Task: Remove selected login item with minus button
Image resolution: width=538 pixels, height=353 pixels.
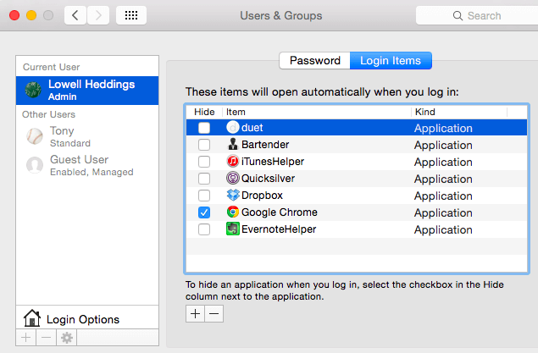Action: (214, 314)
